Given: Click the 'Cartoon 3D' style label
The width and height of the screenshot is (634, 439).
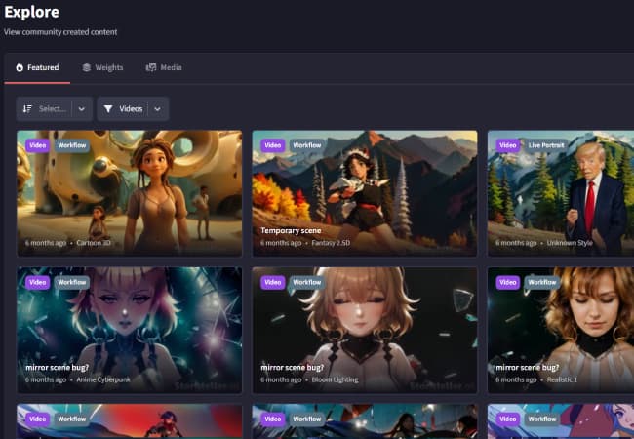Looking at the screenshot, I should tap(94, 243).
